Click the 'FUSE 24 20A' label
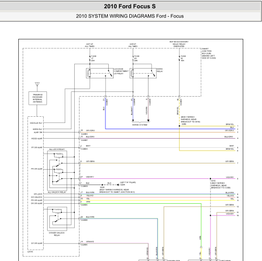262x261 pixels. (137, 58)
